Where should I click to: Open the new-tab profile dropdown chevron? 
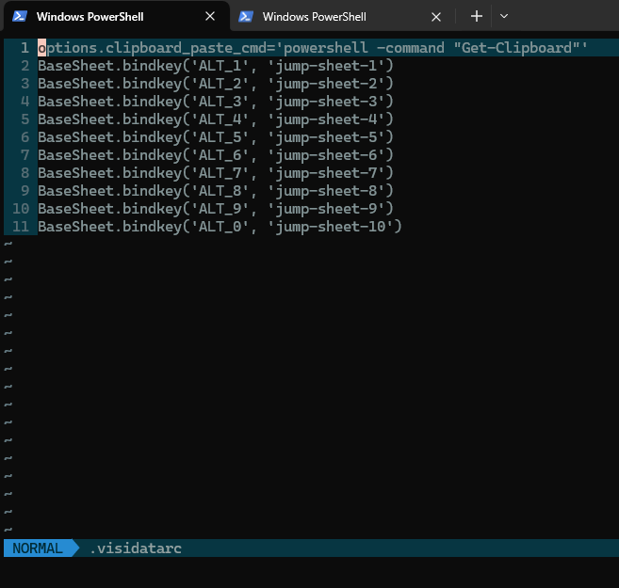[504, 16]
